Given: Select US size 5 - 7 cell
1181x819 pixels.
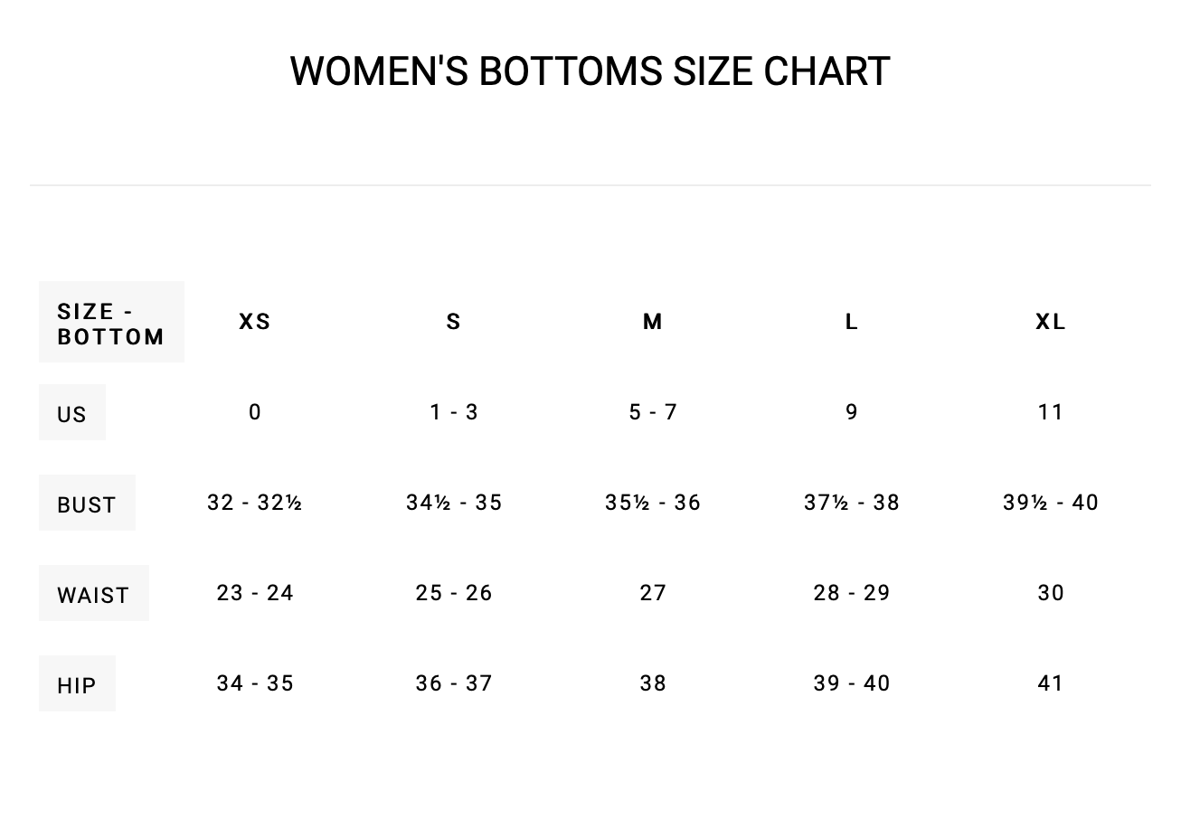Looking at the screenshot, I should [653, 412].
